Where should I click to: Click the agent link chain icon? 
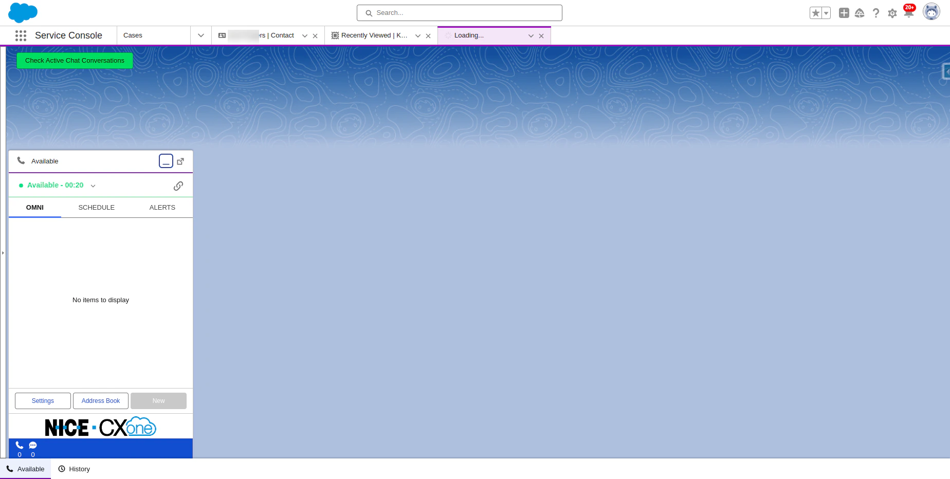(x=178, y=186)
